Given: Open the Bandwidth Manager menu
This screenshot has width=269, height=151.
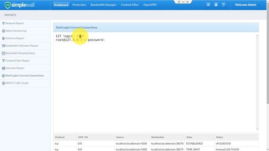Looking at the screenshot, I should pyautogui.click(x=103, y=5).
